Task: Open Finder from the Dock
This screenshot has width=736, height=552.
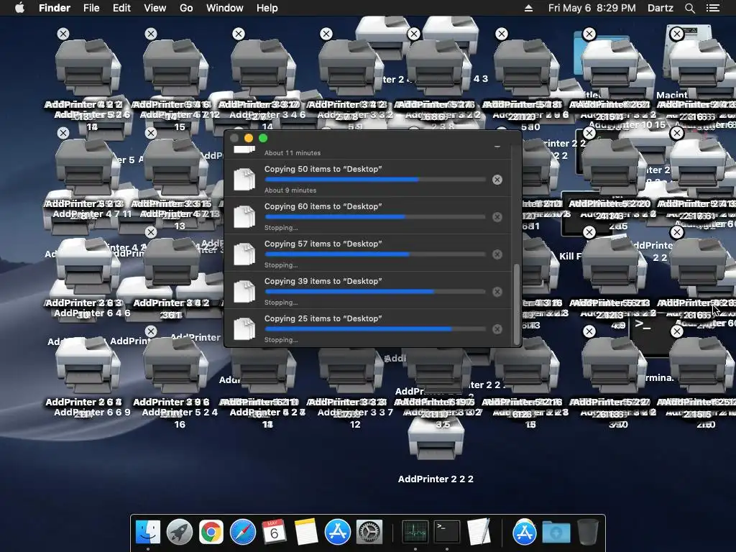Action: (148, 531)
